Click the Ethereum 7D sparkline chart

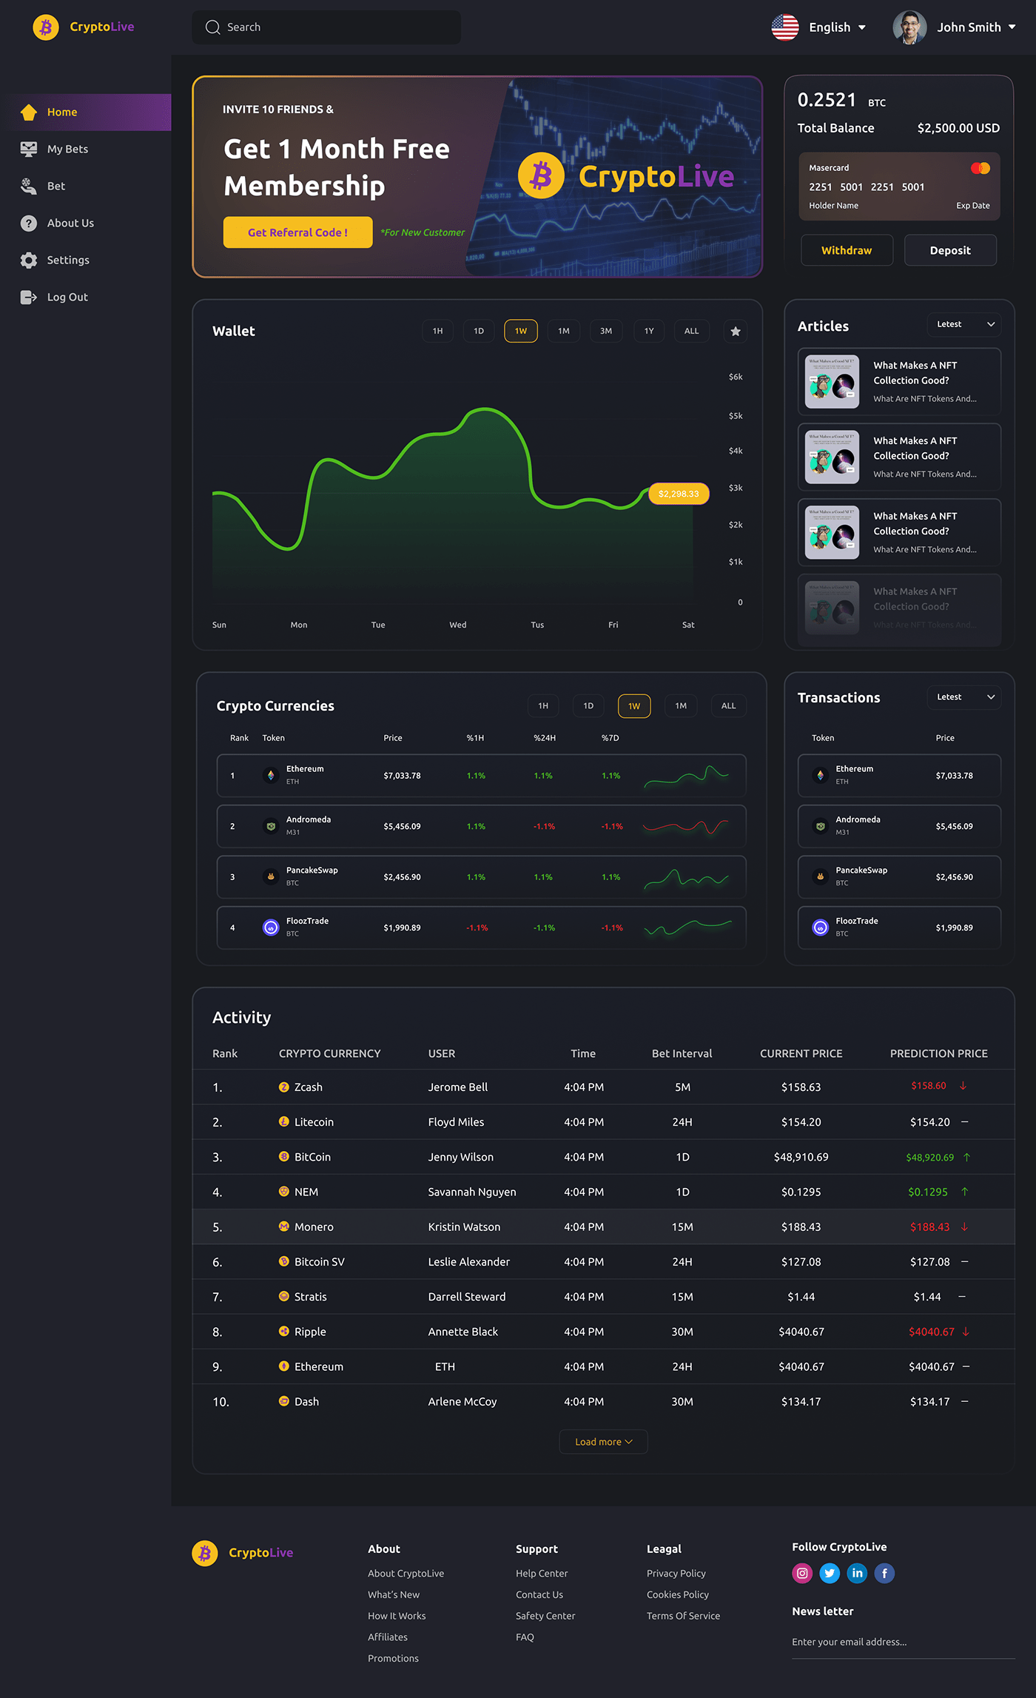click(687, 776)
